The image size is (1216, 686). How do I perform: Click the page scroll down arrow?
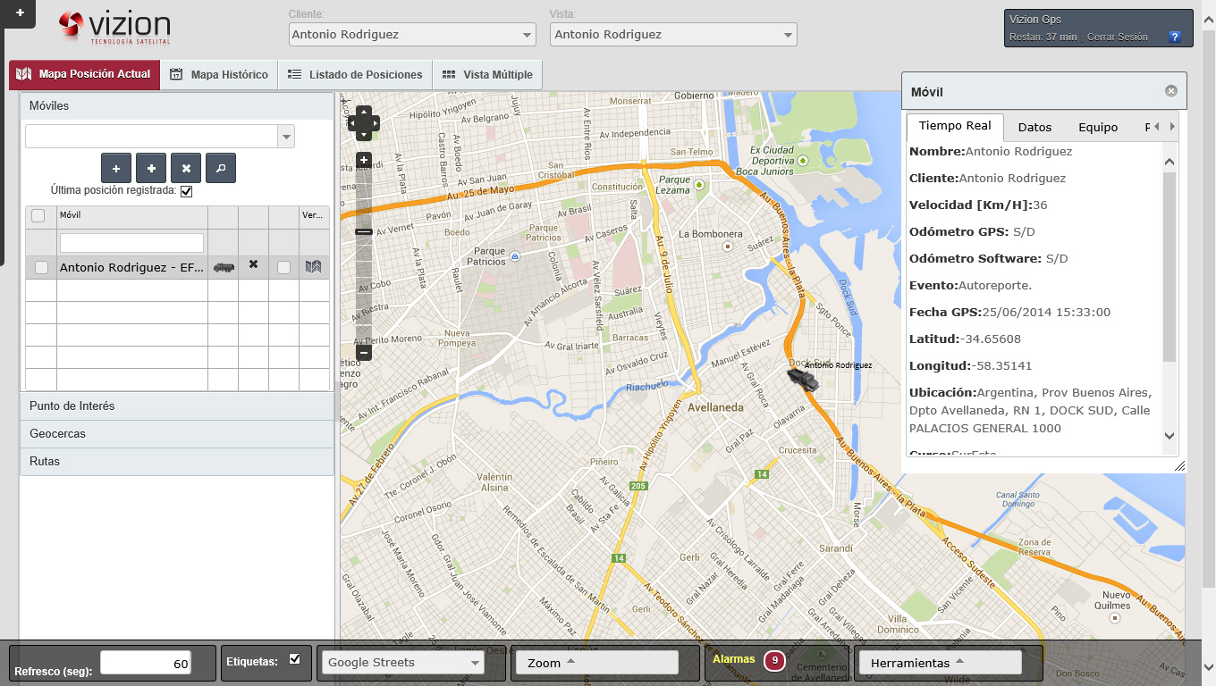coord(1209,666)
